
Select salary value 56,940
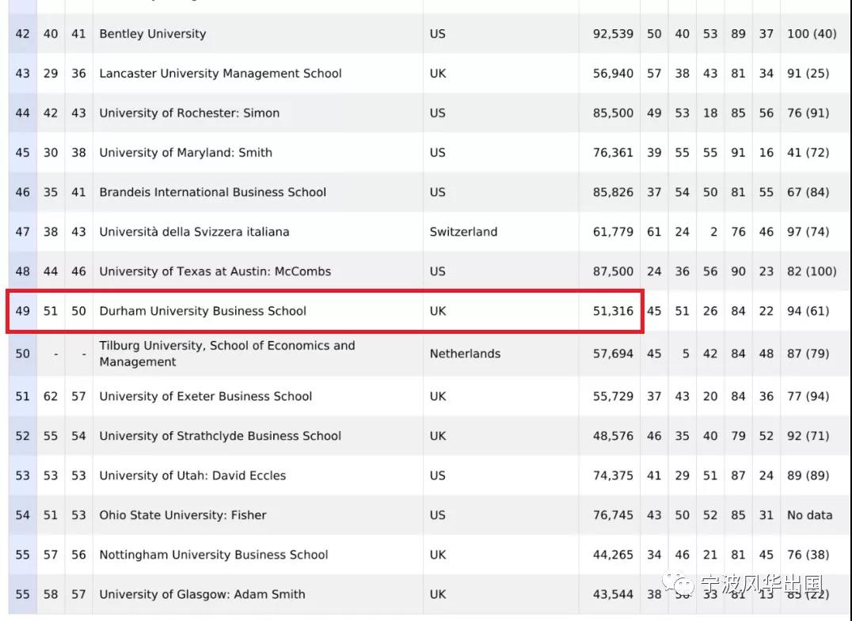[613, 74]
